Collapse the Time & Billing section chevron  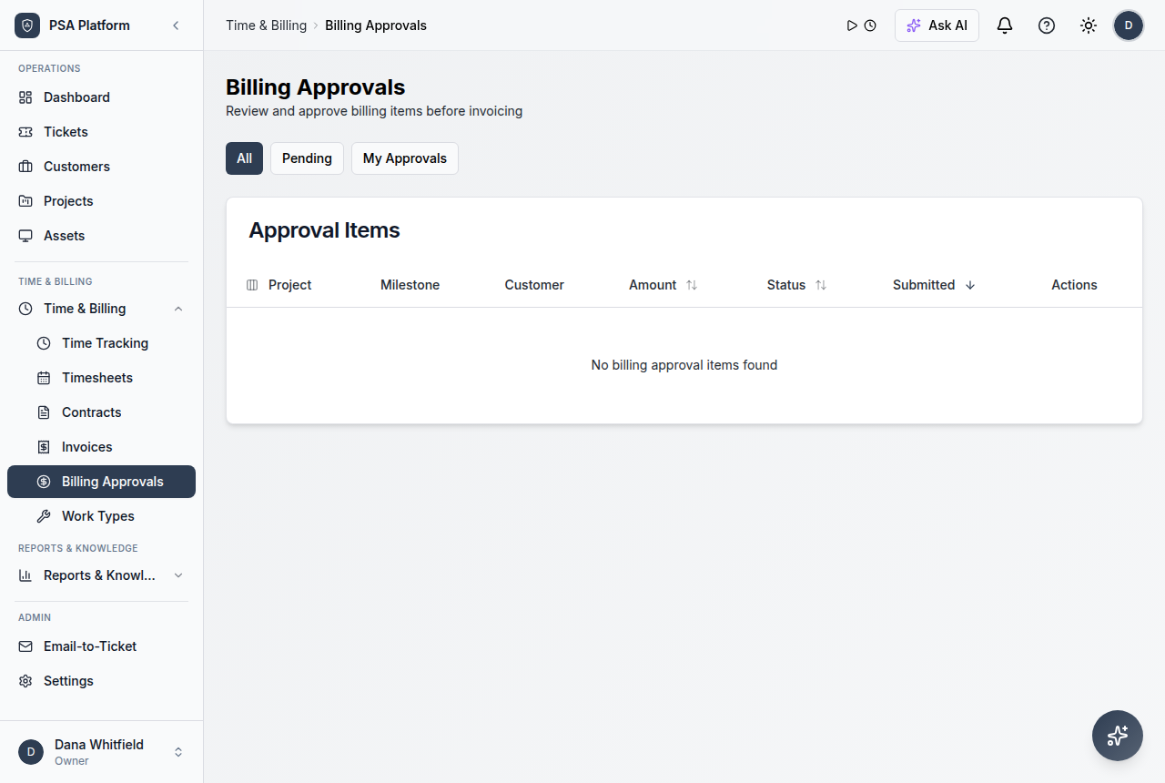click(x=178, y=309)
